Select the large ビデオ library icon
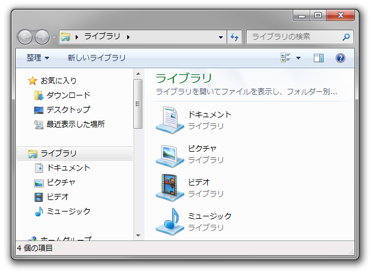Image resolution: width=372 pixels, height=275 pixels. click(170, 188)
